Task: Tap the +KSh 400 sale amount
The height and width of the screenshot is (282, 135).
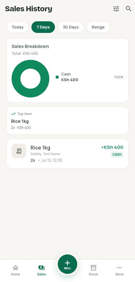Action: pos(112,147)
